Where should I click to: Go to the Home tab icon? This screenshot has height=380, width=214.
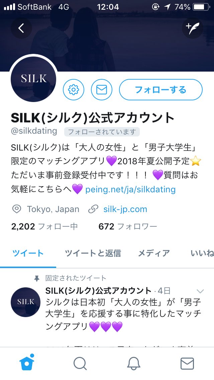coord(27,363)
